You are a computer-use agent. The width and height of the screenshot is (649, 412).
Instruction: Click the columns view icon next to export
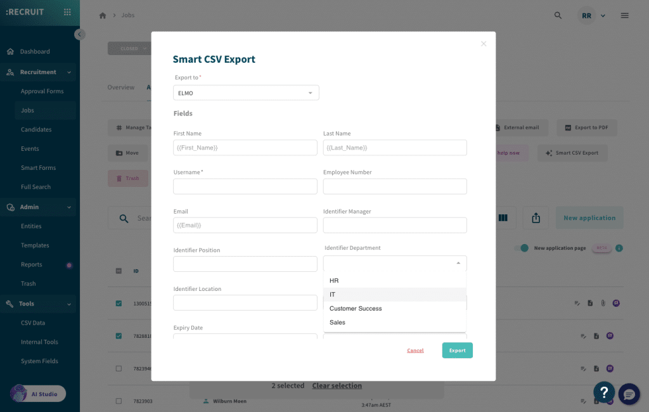pos(503,217)
